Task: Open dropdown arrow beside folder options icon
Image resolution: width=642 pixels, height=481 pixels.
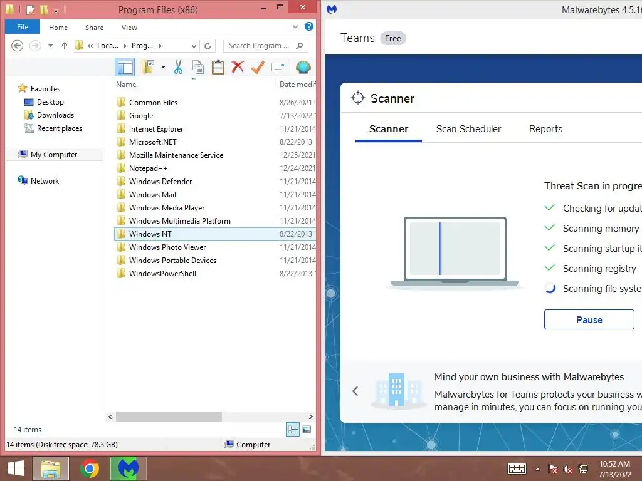Action: (163, 67)
